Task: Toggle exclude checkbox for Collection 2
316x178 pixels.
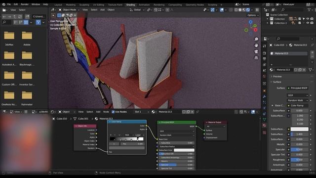Action: pos(300,23)
